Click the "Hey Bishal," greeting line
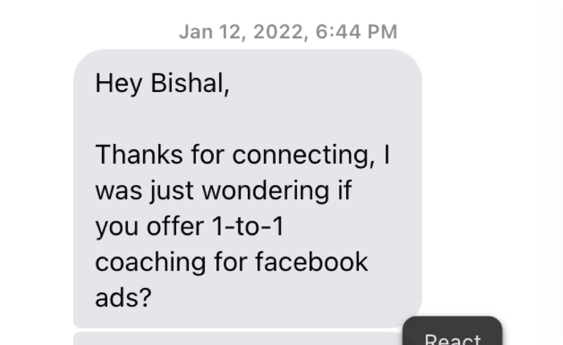Viewport: 563px width, 345px height. tap(162, 83)
